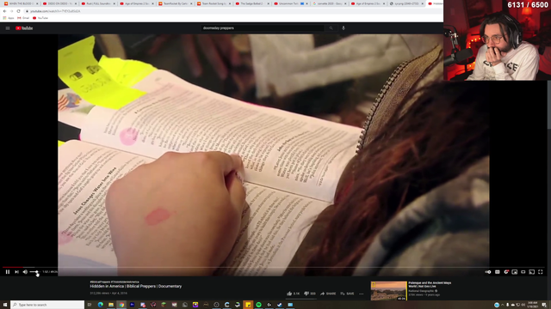This screenshot has width=551, height=309.
Task: Switch to theater mode
Action: 523,272
